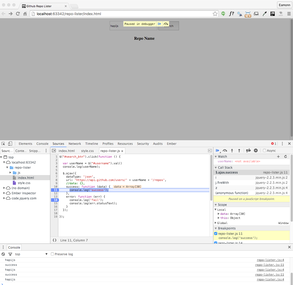The height and width of the screenshot is (285, 293).
Task: Open the index.html source tab
Action: tap(67, 151)
